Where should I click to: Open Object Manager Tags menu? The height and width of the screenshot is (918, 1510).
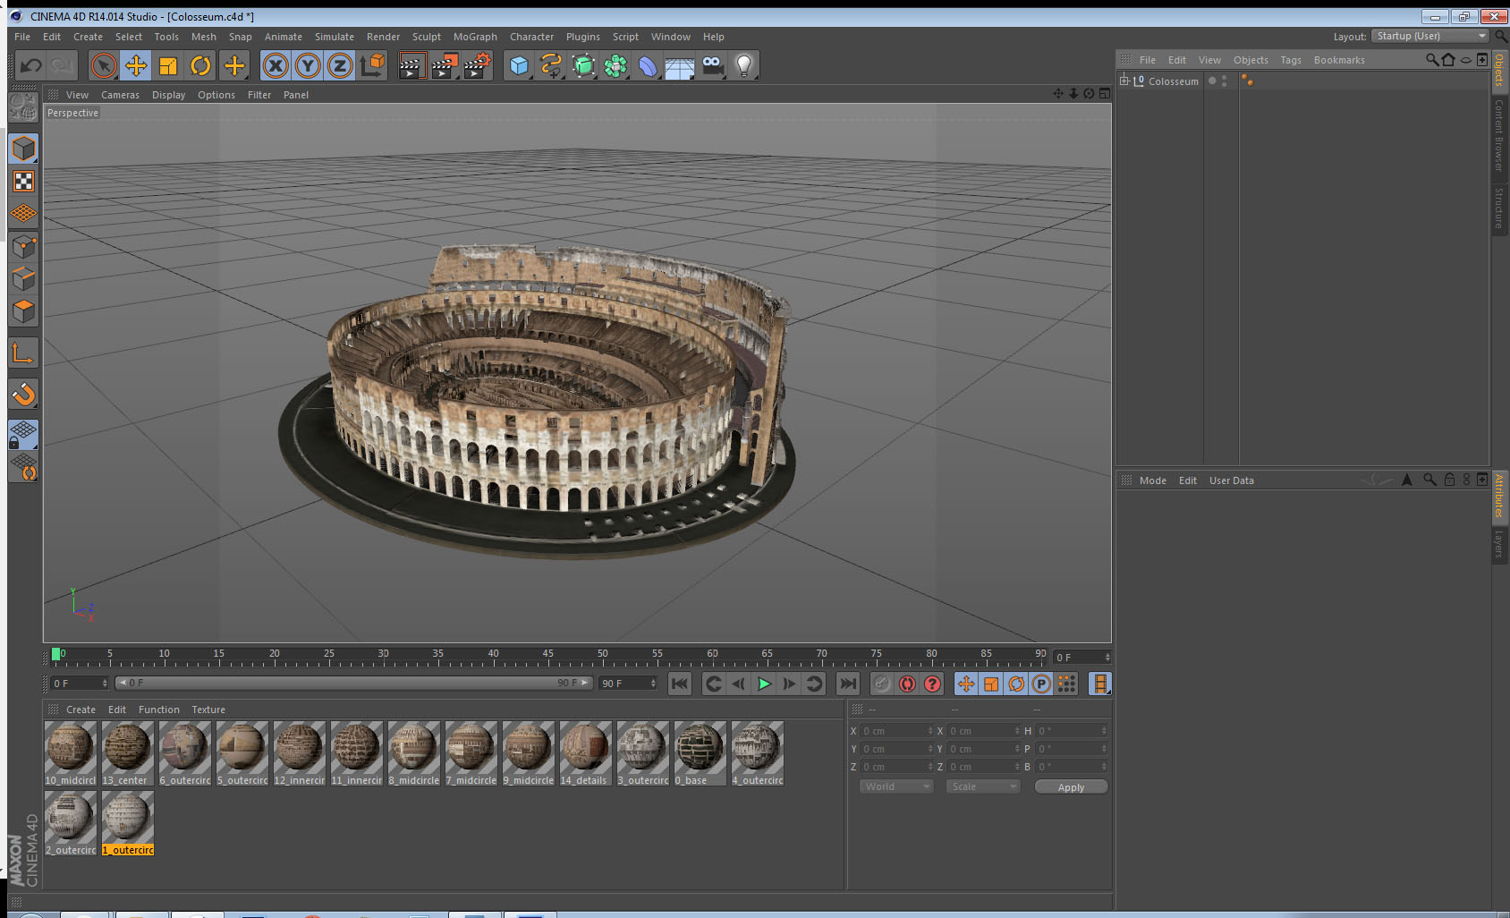tap(1291, 60)
